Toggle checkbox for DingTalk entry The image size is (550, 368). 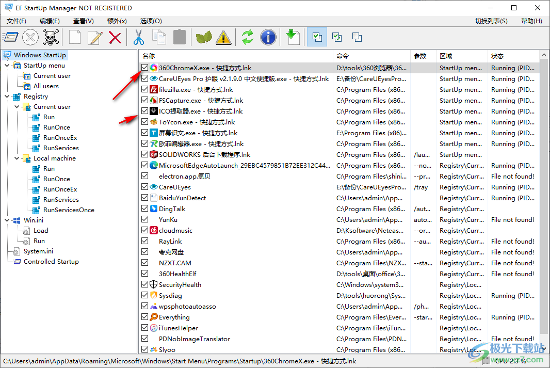coord(144,209)
